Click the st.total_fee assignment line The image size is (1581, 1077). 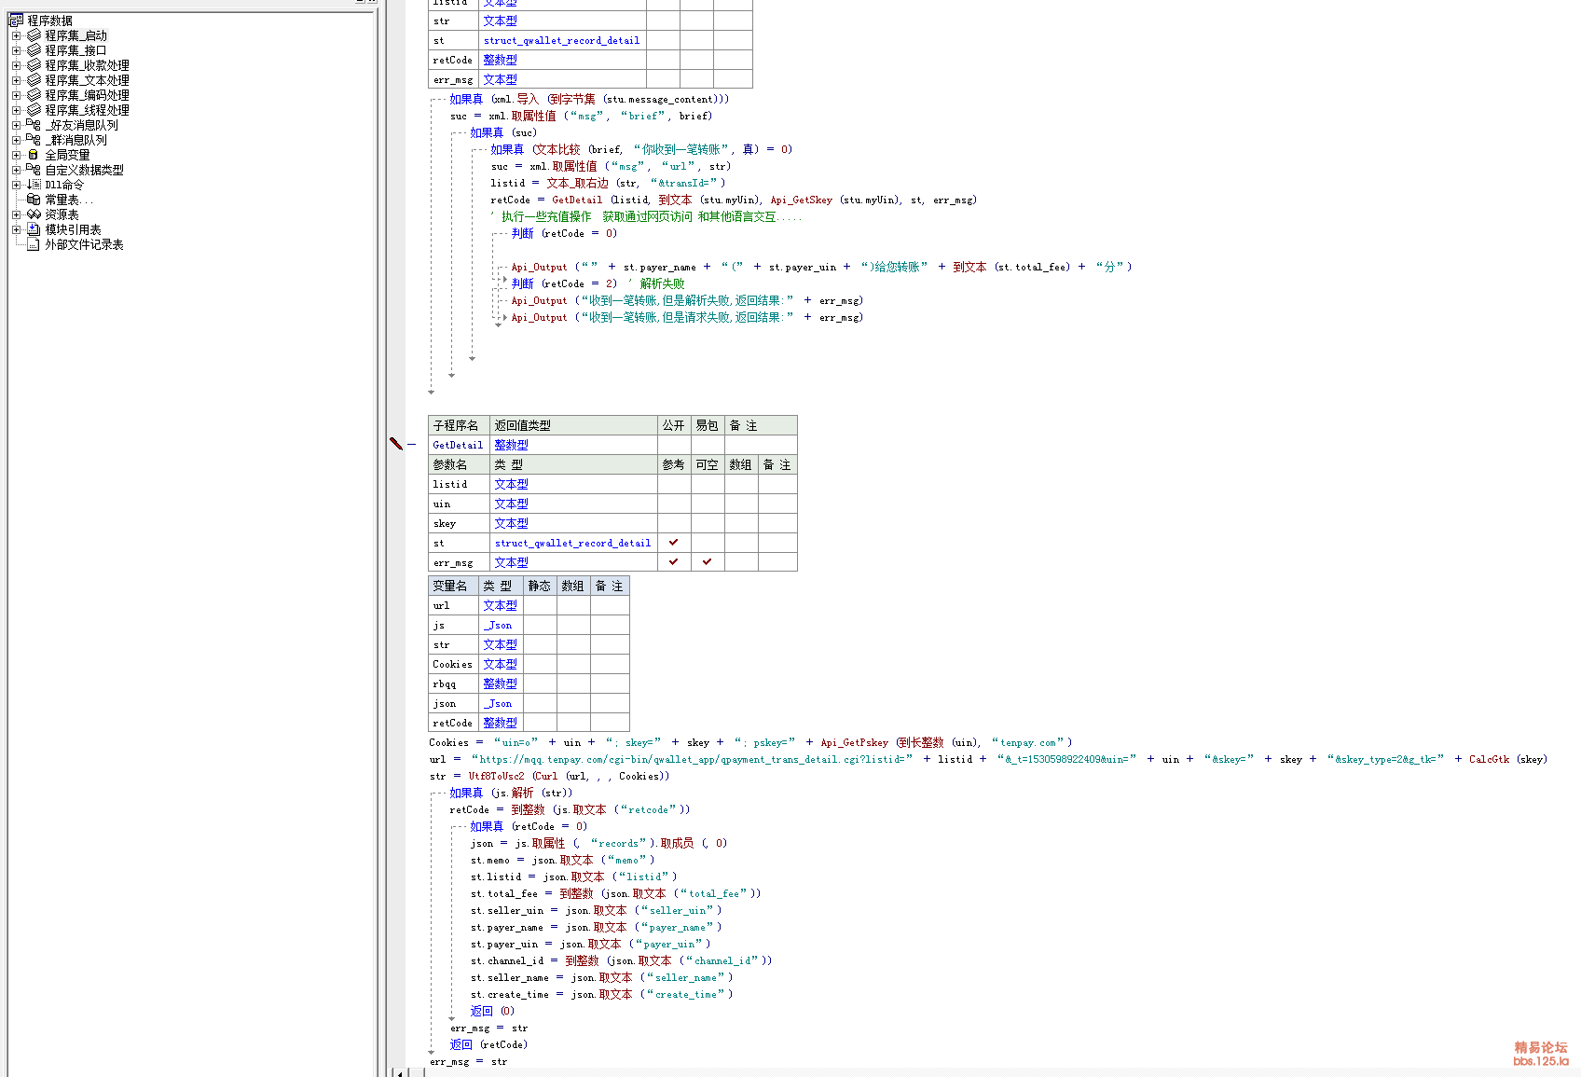tap(615, 893)
